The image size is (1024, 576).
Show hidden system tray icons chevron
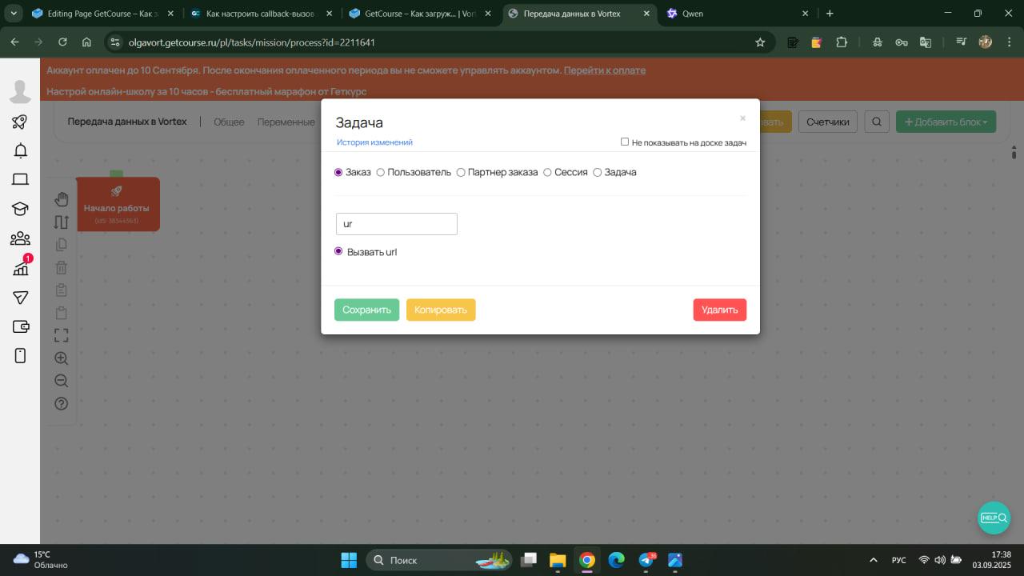point(873,560)
